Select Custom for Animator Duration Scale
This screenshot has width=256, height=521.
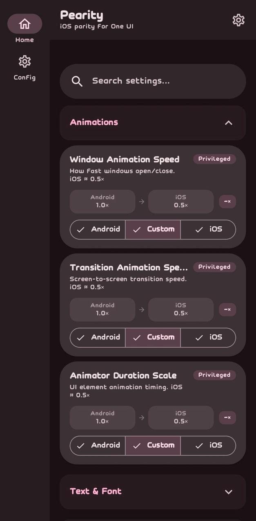[x=153, y=445]
